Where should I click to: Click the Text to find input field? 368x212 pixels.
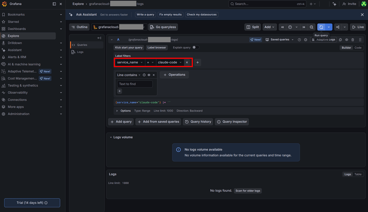click(135, 84)
